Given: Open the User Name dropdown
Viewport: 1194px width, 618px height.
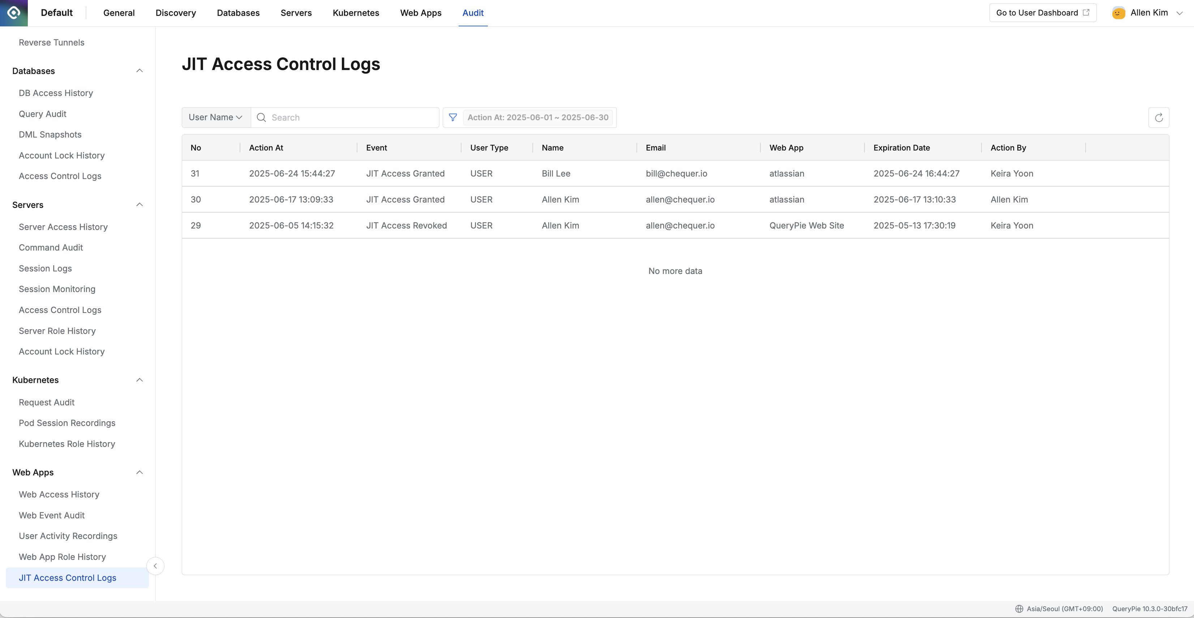Looking at the screenshot, I should click(215, 117).
